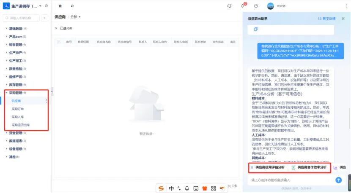The image size is (351, 193).
Task: Click the 联系人电话 column header
Action: coord(181,42)
